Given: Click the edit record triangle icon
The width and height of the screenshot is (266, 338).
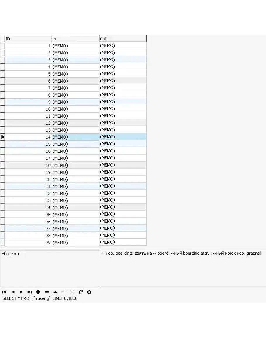Looking at the screenshot, I should pyautogui.click(x=55, y=292).
